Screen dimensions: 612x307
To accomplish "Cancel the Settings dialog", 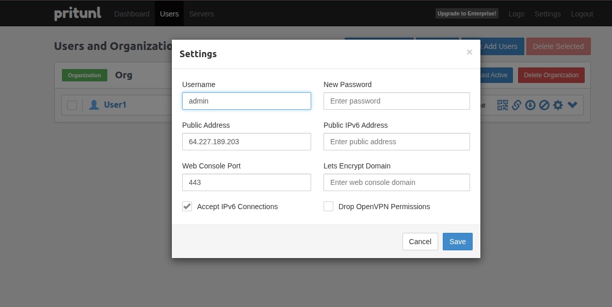I will pyautogui.click(x=420, y=242).
